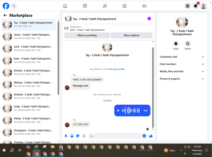Open the Gaming icon in top navigation

click(x=144, y=6)
